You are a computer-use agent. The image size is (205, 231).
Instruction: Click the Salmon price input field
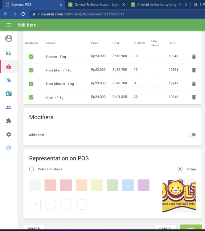coord(99,56)
